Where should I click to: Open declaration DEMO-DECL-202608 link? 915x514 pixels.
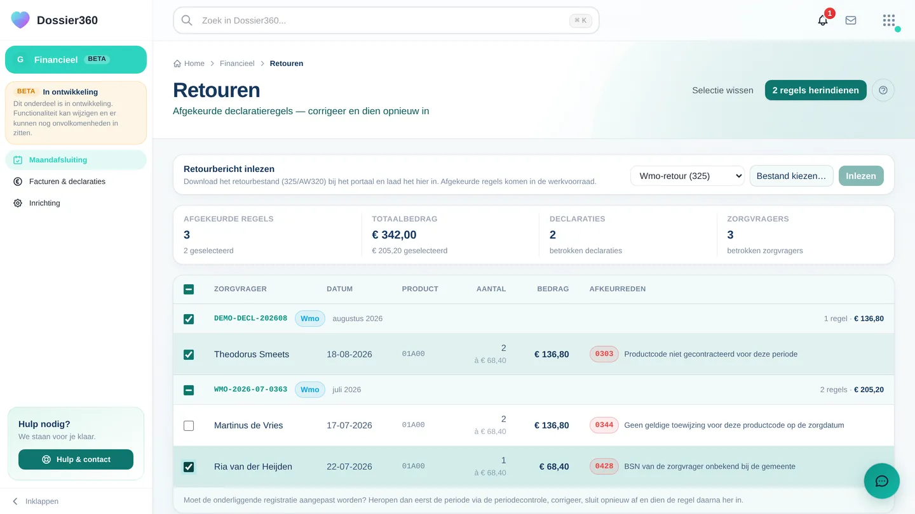coord(250,319)
